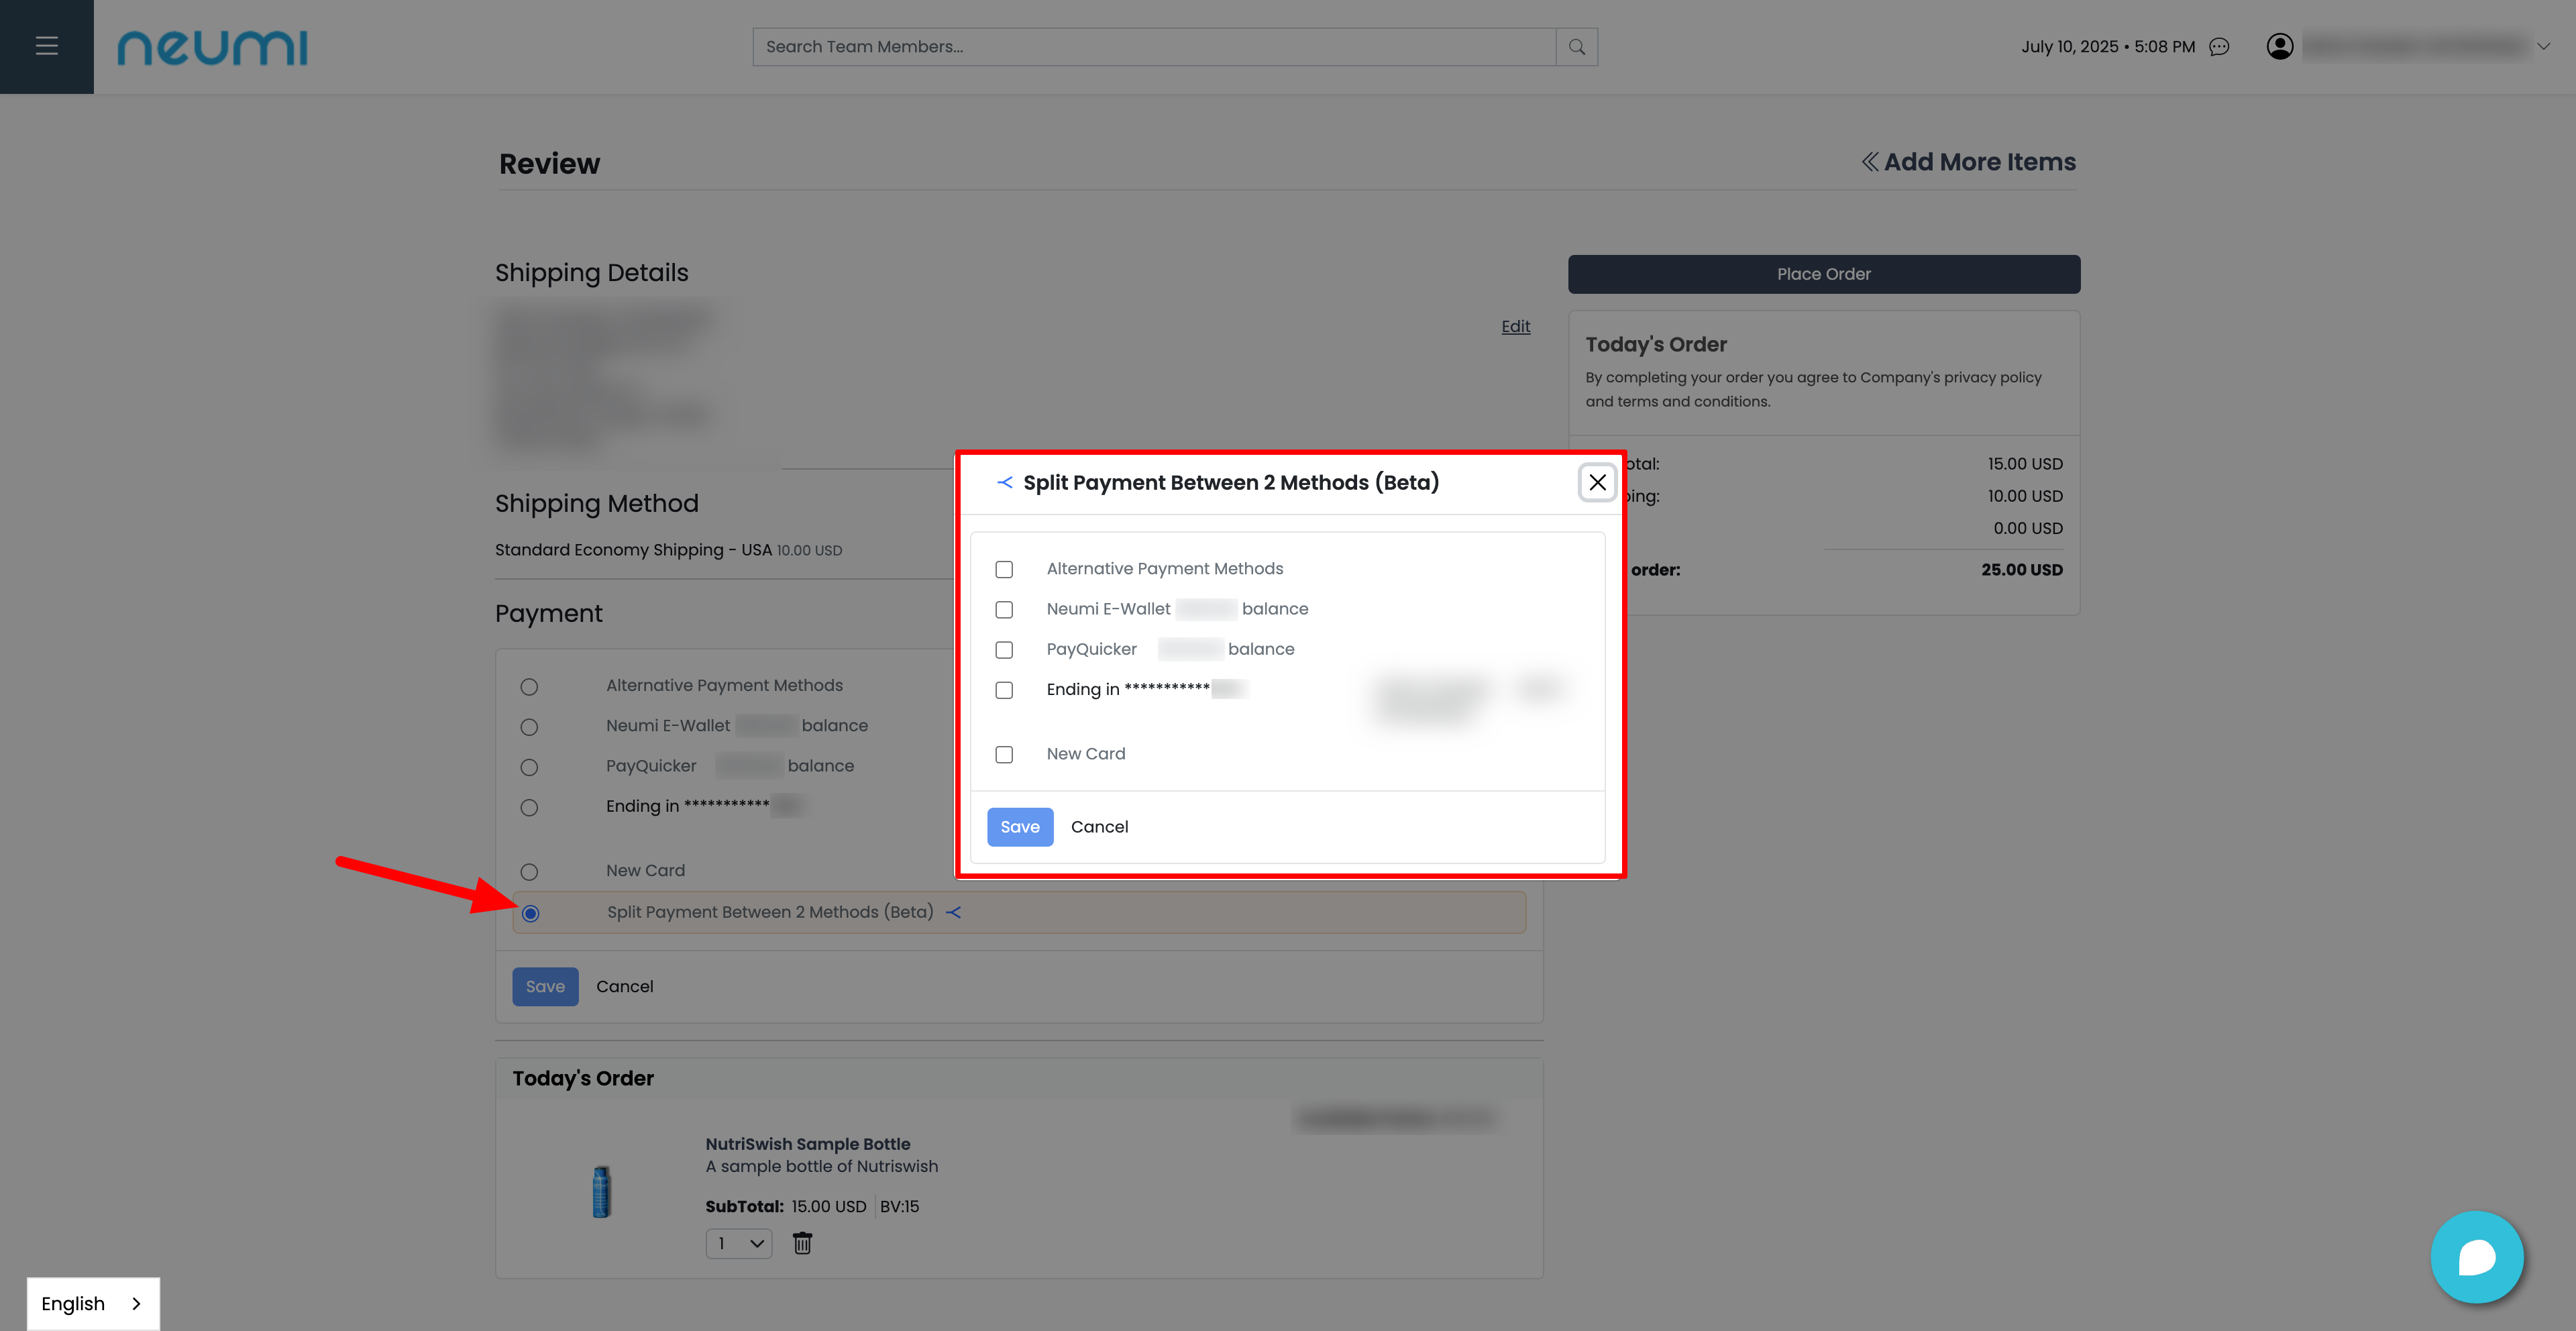
Task: Click Add More Items link
Action: click(1967, 162)
